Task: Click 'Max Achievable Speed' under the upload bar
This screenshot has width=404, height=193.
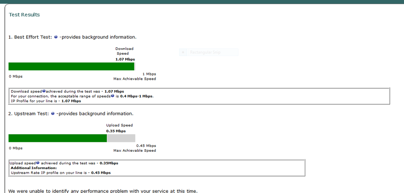Action: (135, 151)
